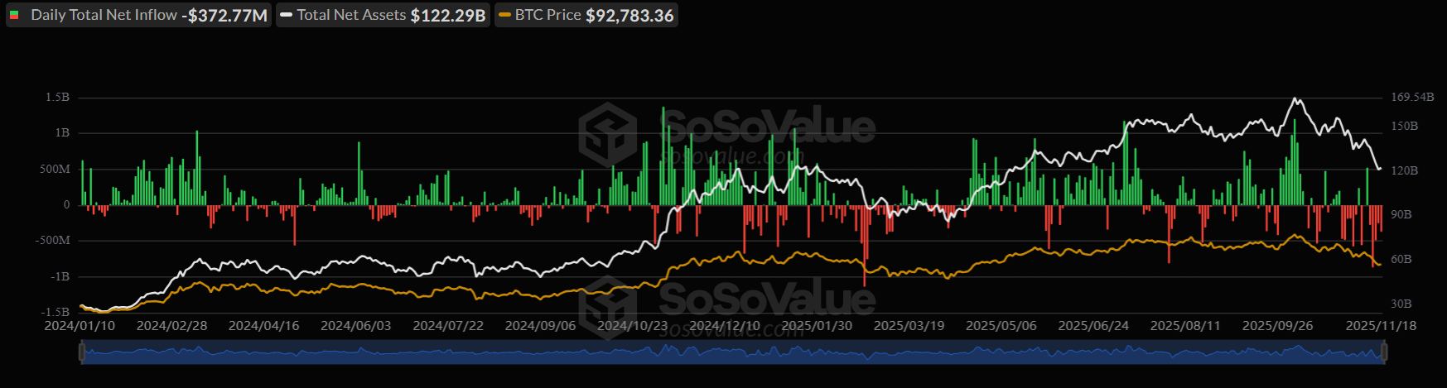Click the $92,783.36 BTC price value
Screen dimensions: 1447x388
[x=629, y=16]
